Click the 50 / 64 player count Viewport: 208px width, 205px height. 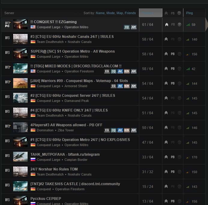(x=148, y=128)
